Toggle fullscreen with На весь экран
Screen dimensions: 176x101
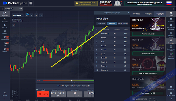(171, 94)
